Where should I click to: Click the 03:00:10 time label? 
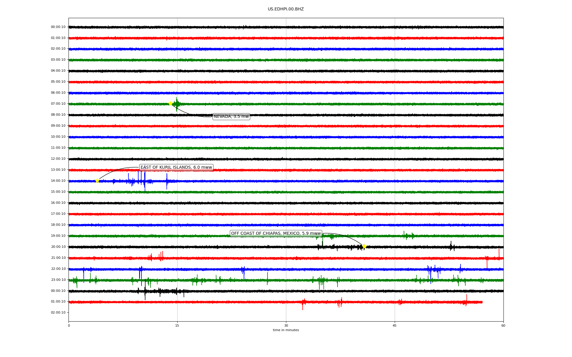(58, 60)
